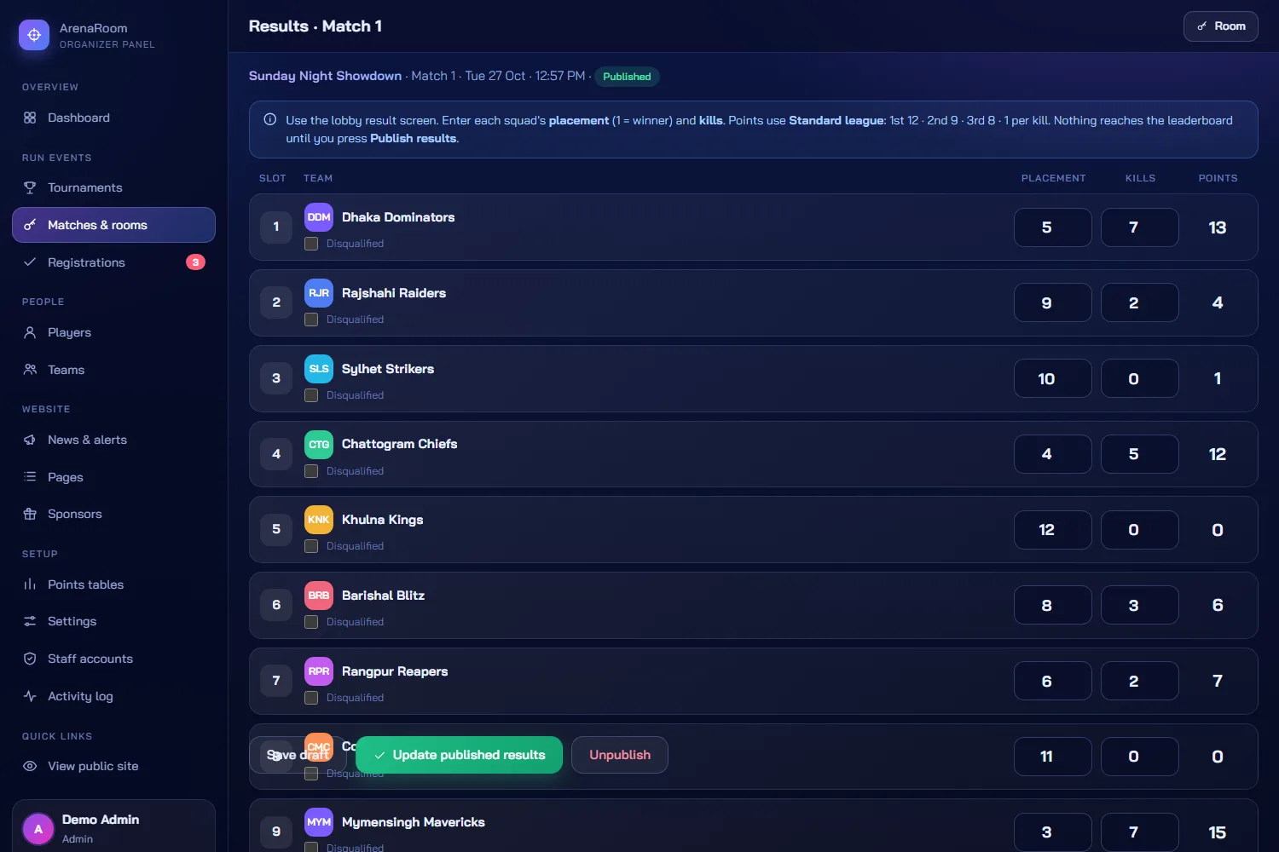Edit Dhaka Dominators placement field
The width and height of the screenshot is (1279, 852).
pos(1053,227)
